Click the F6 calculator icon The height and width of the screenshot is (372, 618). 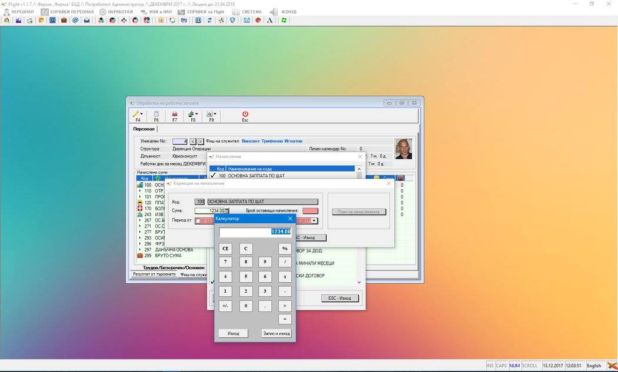click(156, 114)
